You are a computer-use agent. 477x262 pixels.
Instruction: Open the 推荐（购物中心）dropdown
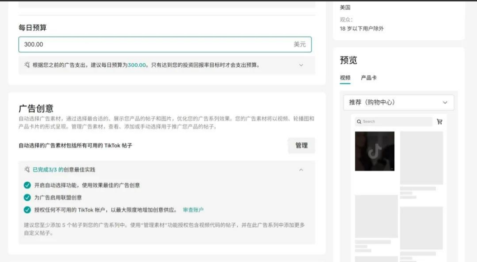[x=398, y=102]
